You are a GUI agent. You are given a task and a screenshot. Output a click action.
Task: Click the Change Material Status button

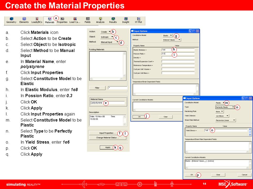point(108,138)
